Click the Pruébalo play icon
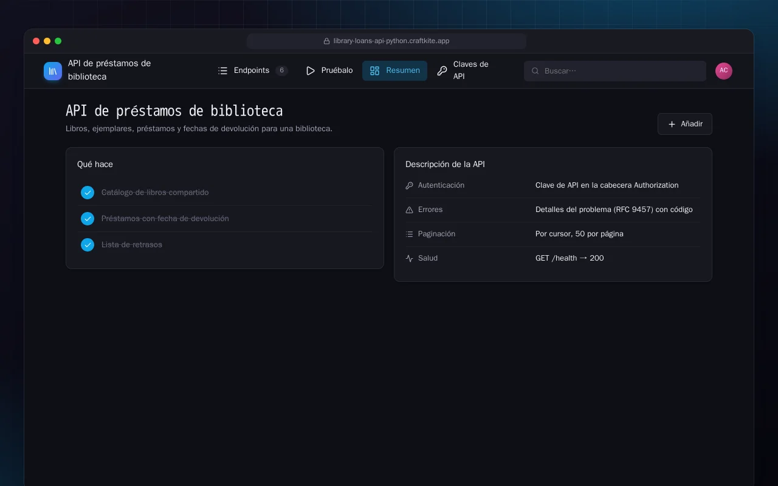 click(311, 70)
